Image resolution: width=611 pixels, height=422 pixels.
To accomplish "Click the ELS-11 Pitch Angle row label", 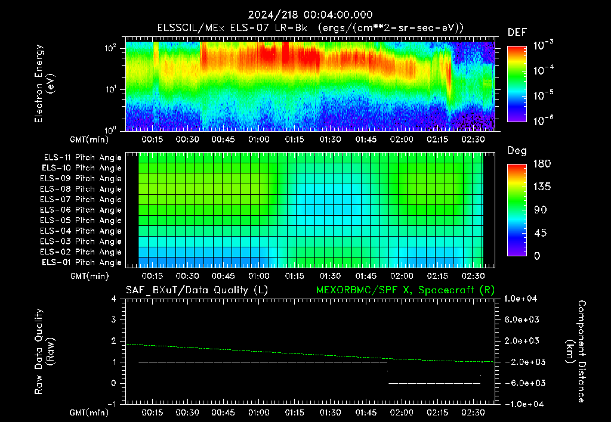I will (82, 158).
